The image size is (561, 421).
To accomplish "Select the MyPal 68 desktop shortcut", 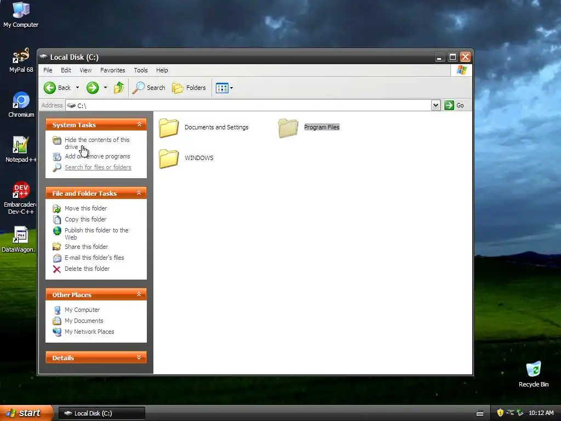I will (21, 60).
